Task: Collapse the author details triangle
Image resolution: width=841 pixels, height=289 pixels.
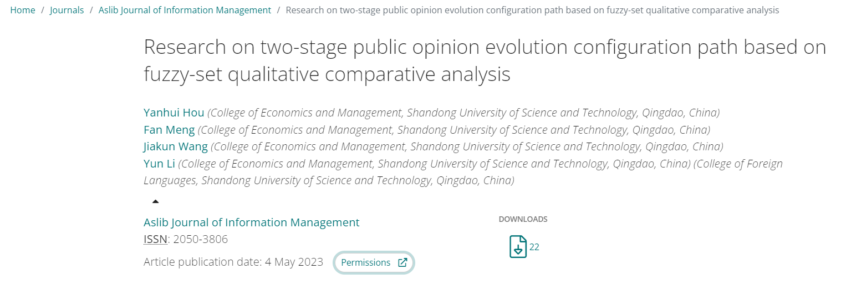Action: [x=156, y=201]
